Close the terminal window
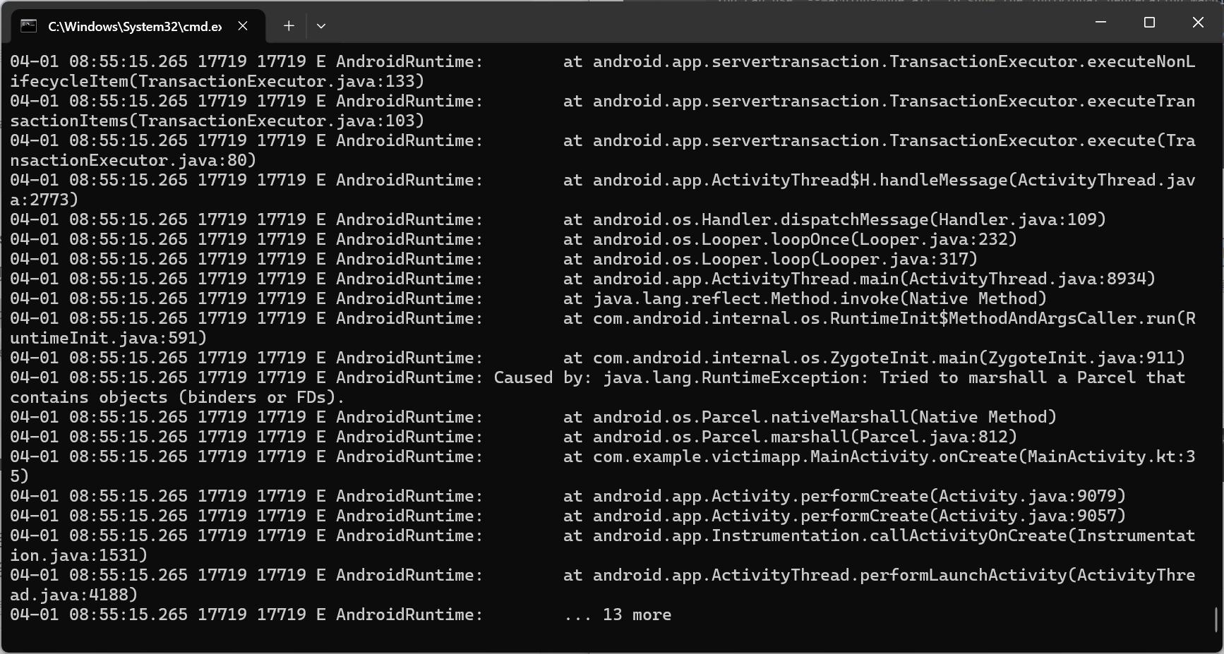 pos(1198,23)
